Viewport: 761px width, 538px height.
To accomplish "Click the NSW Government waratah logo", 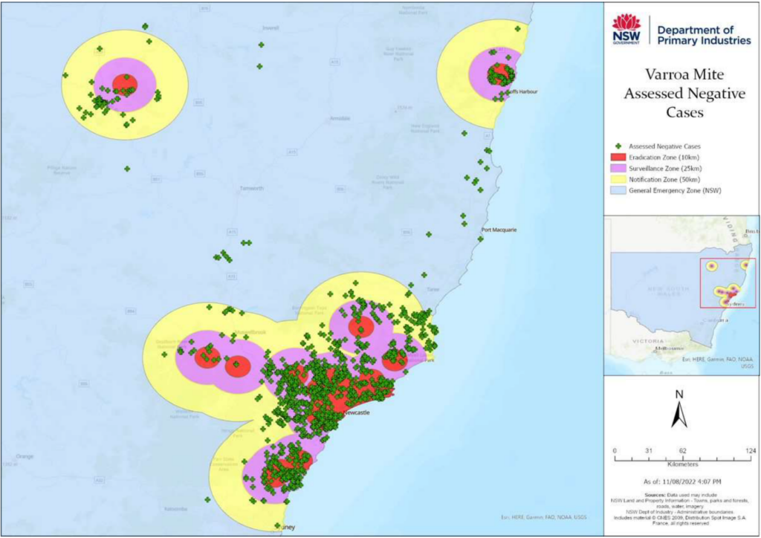I will (x=625, y=24).
